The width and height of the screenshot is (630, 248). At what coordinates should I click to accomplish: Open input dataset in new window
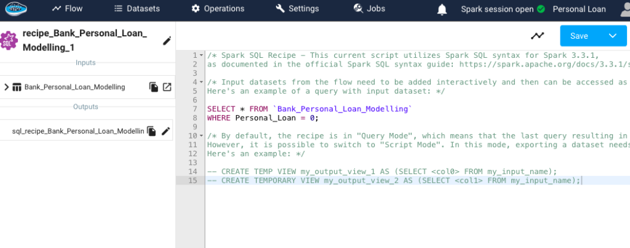tap(167, 87)
